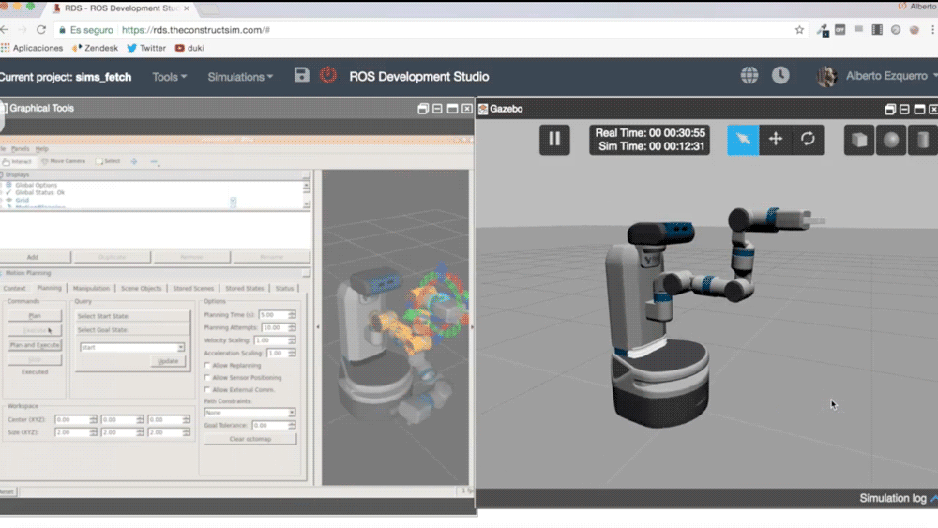This screenshot has width=938, height=528.
Task: Open Alberto Ezquerro account dropdown arrow
Action: tap(934, 76)
